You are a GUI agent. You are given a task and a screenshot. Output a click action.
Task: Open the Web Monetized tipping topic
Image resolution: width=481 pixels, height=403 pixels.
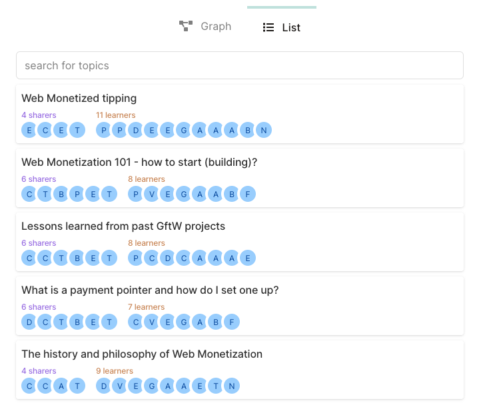tap(79, 99)
